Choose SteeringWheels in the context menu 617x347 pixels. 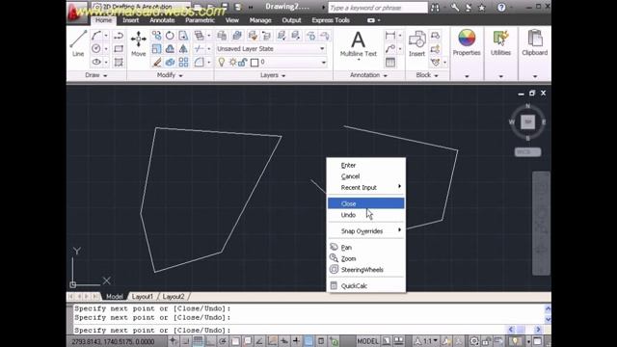(x=366, y=270)
